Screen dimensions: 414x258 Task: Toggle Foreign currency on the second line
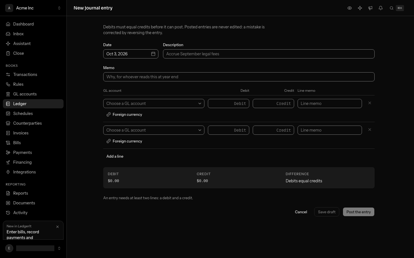point(124,141)
